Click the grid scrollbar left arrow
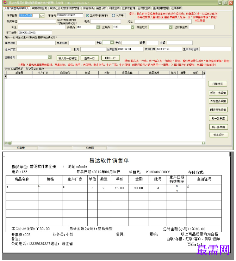The image size is (236, 261). (x=6, y=143)
